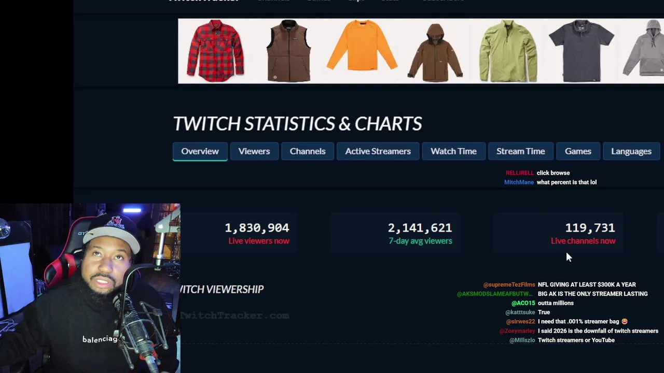This screenshot has width=664, height=373.
Task: Click the 'BIG AK IS THE ONLY STREAMER LASTING' message
Action: click(x=592, y=294)
